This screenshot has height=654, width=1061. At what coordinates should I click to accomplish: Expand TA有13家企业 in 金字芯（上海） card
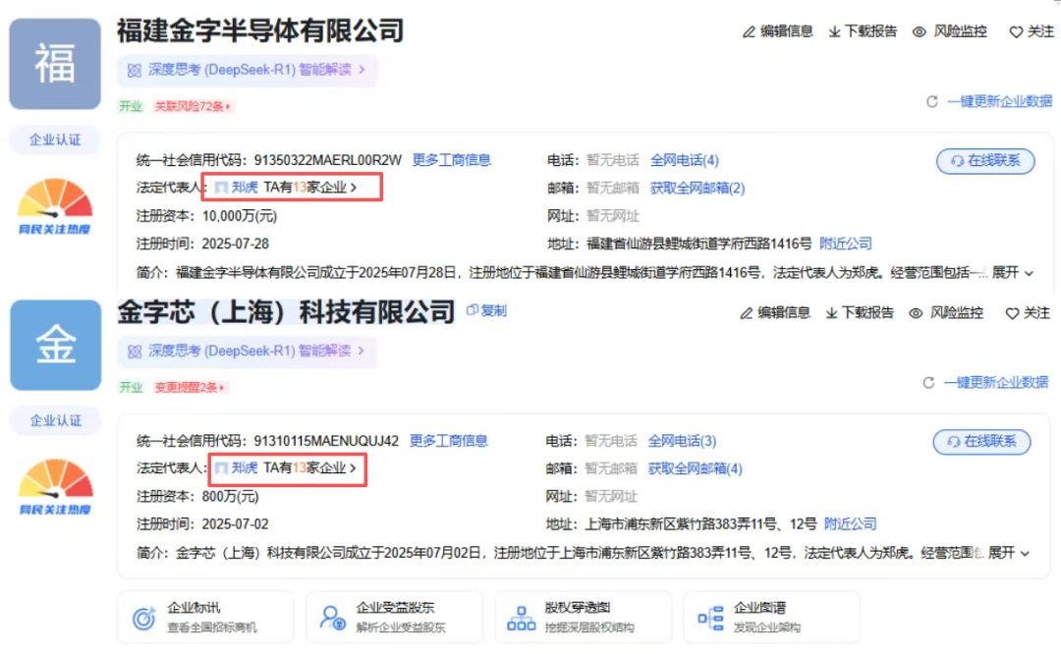tap(309, 468)
